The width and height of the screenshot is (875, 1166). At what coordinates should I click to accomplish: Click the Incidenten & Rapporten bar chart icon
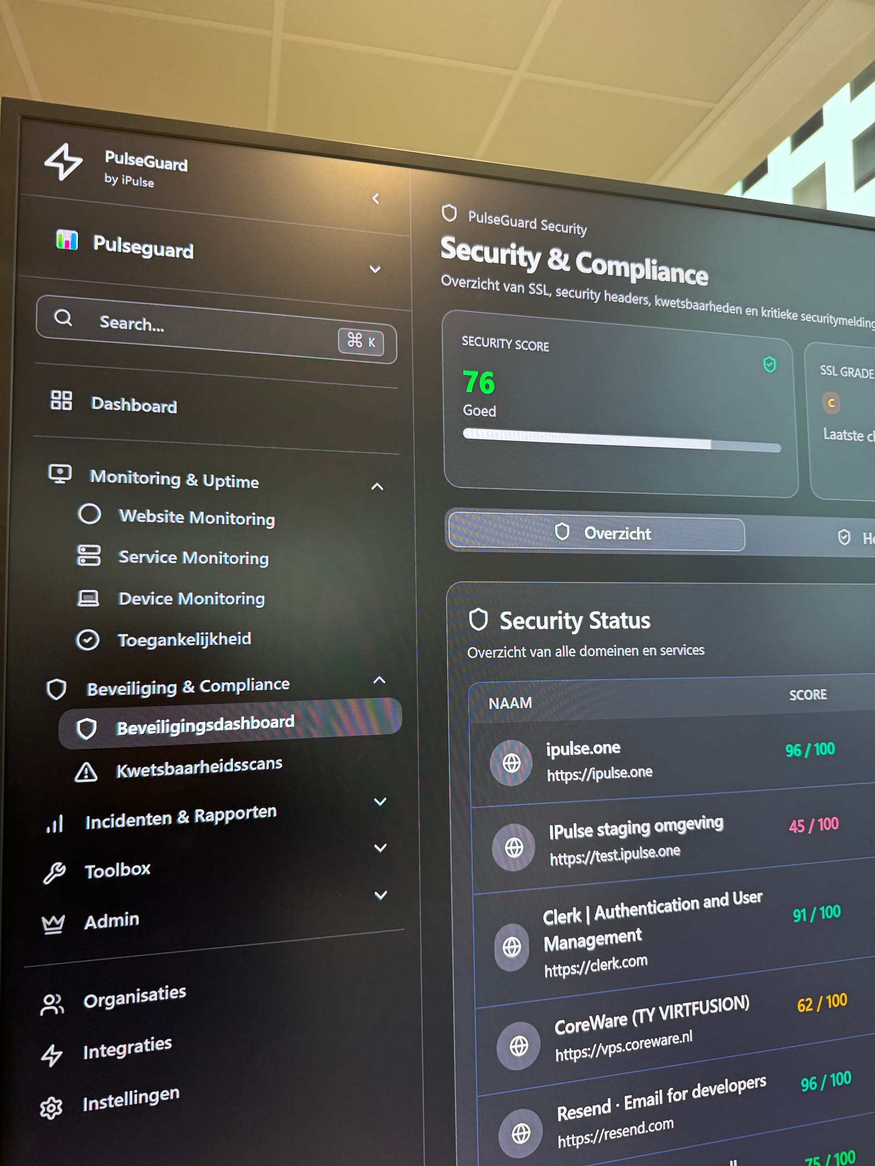pos(55,824)
